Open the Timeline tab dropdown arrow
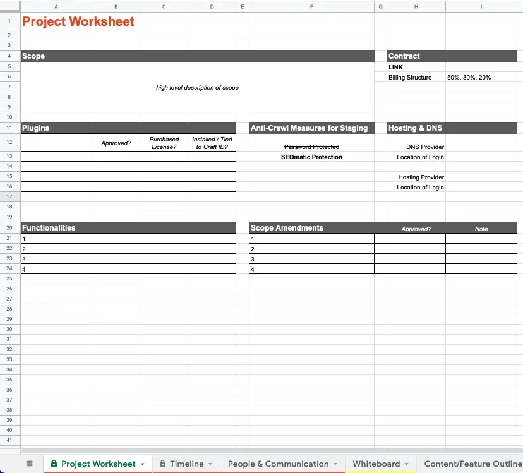523x473 pixels. [x=210, y=464]
